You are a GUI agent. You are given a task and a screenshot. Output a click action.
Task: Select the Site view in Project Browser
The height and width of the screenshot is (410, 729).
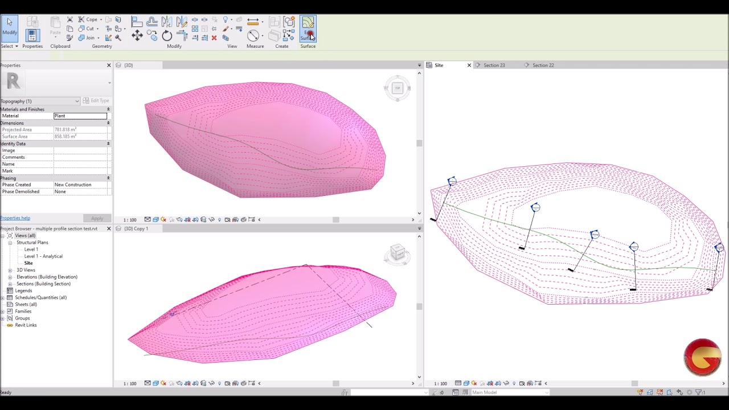[x=28, y=263]
